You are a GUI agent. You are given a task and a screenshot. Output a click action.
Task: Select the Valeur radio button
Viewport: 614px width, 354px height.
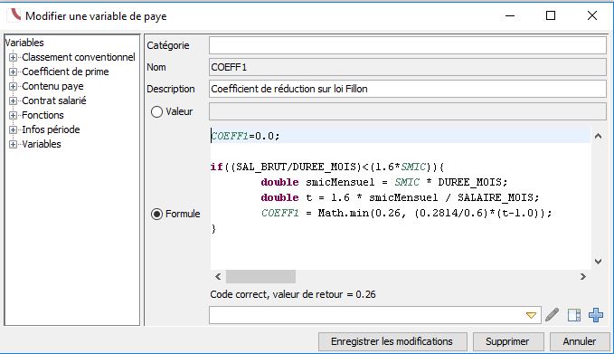[156, 111]
